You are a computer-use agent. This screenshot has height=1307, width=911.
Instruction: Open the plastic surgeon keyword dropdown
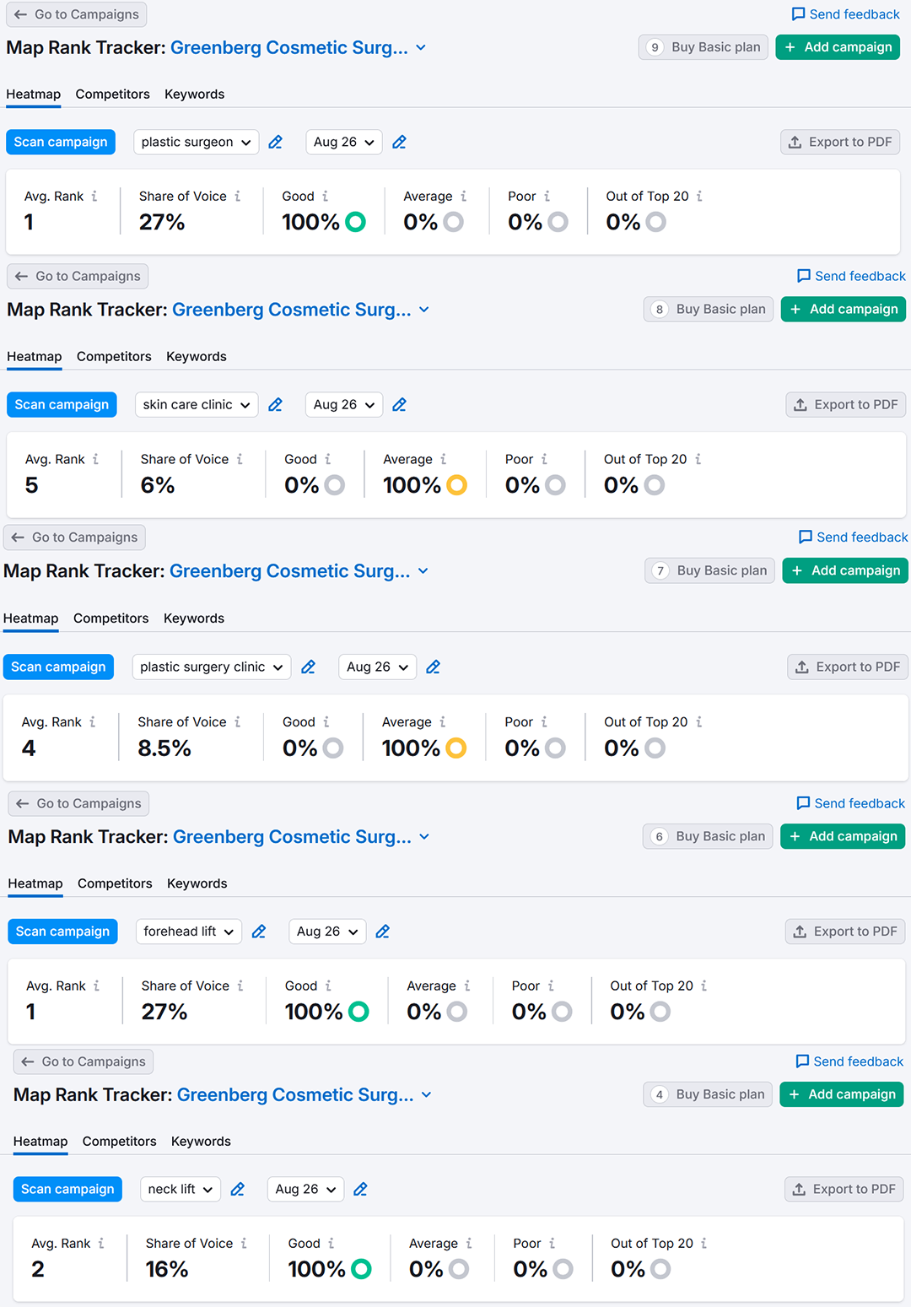click(x=196, y=143)
